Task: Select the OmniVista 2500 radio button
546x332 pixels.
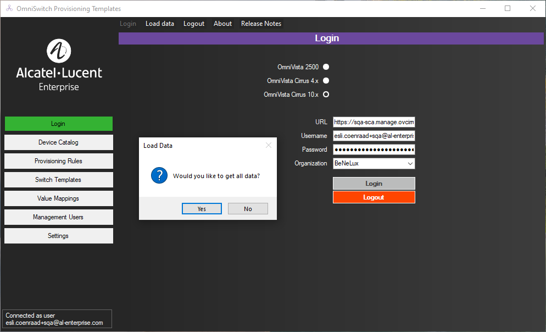Action: point(326,67)
